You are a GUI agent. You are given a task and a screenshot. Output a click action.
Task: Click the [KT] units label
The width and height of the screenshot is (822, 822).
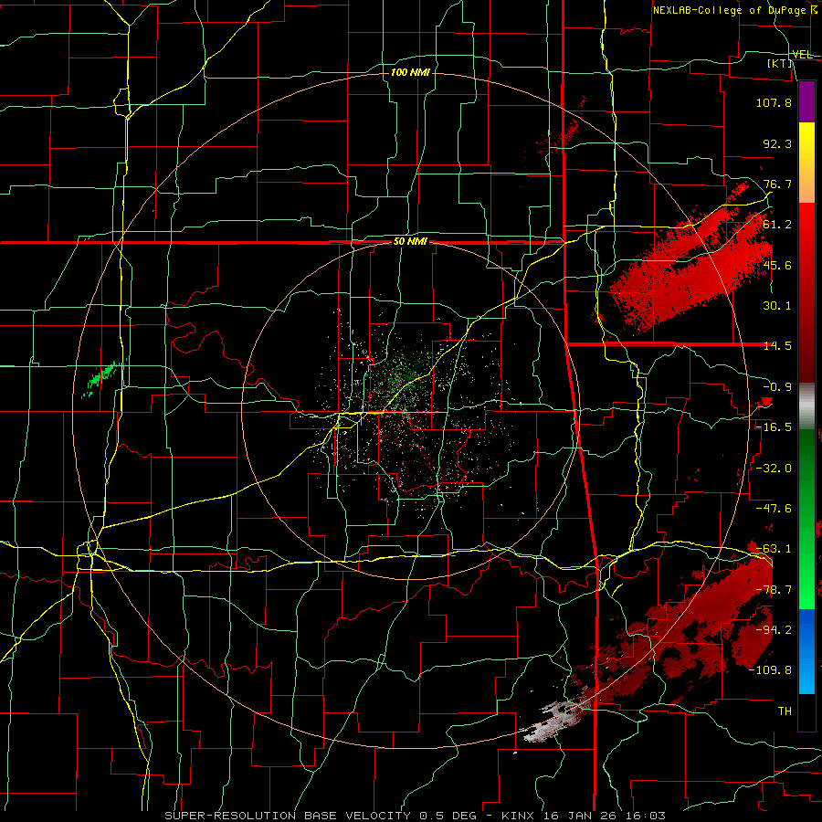(x=780, y=63)
